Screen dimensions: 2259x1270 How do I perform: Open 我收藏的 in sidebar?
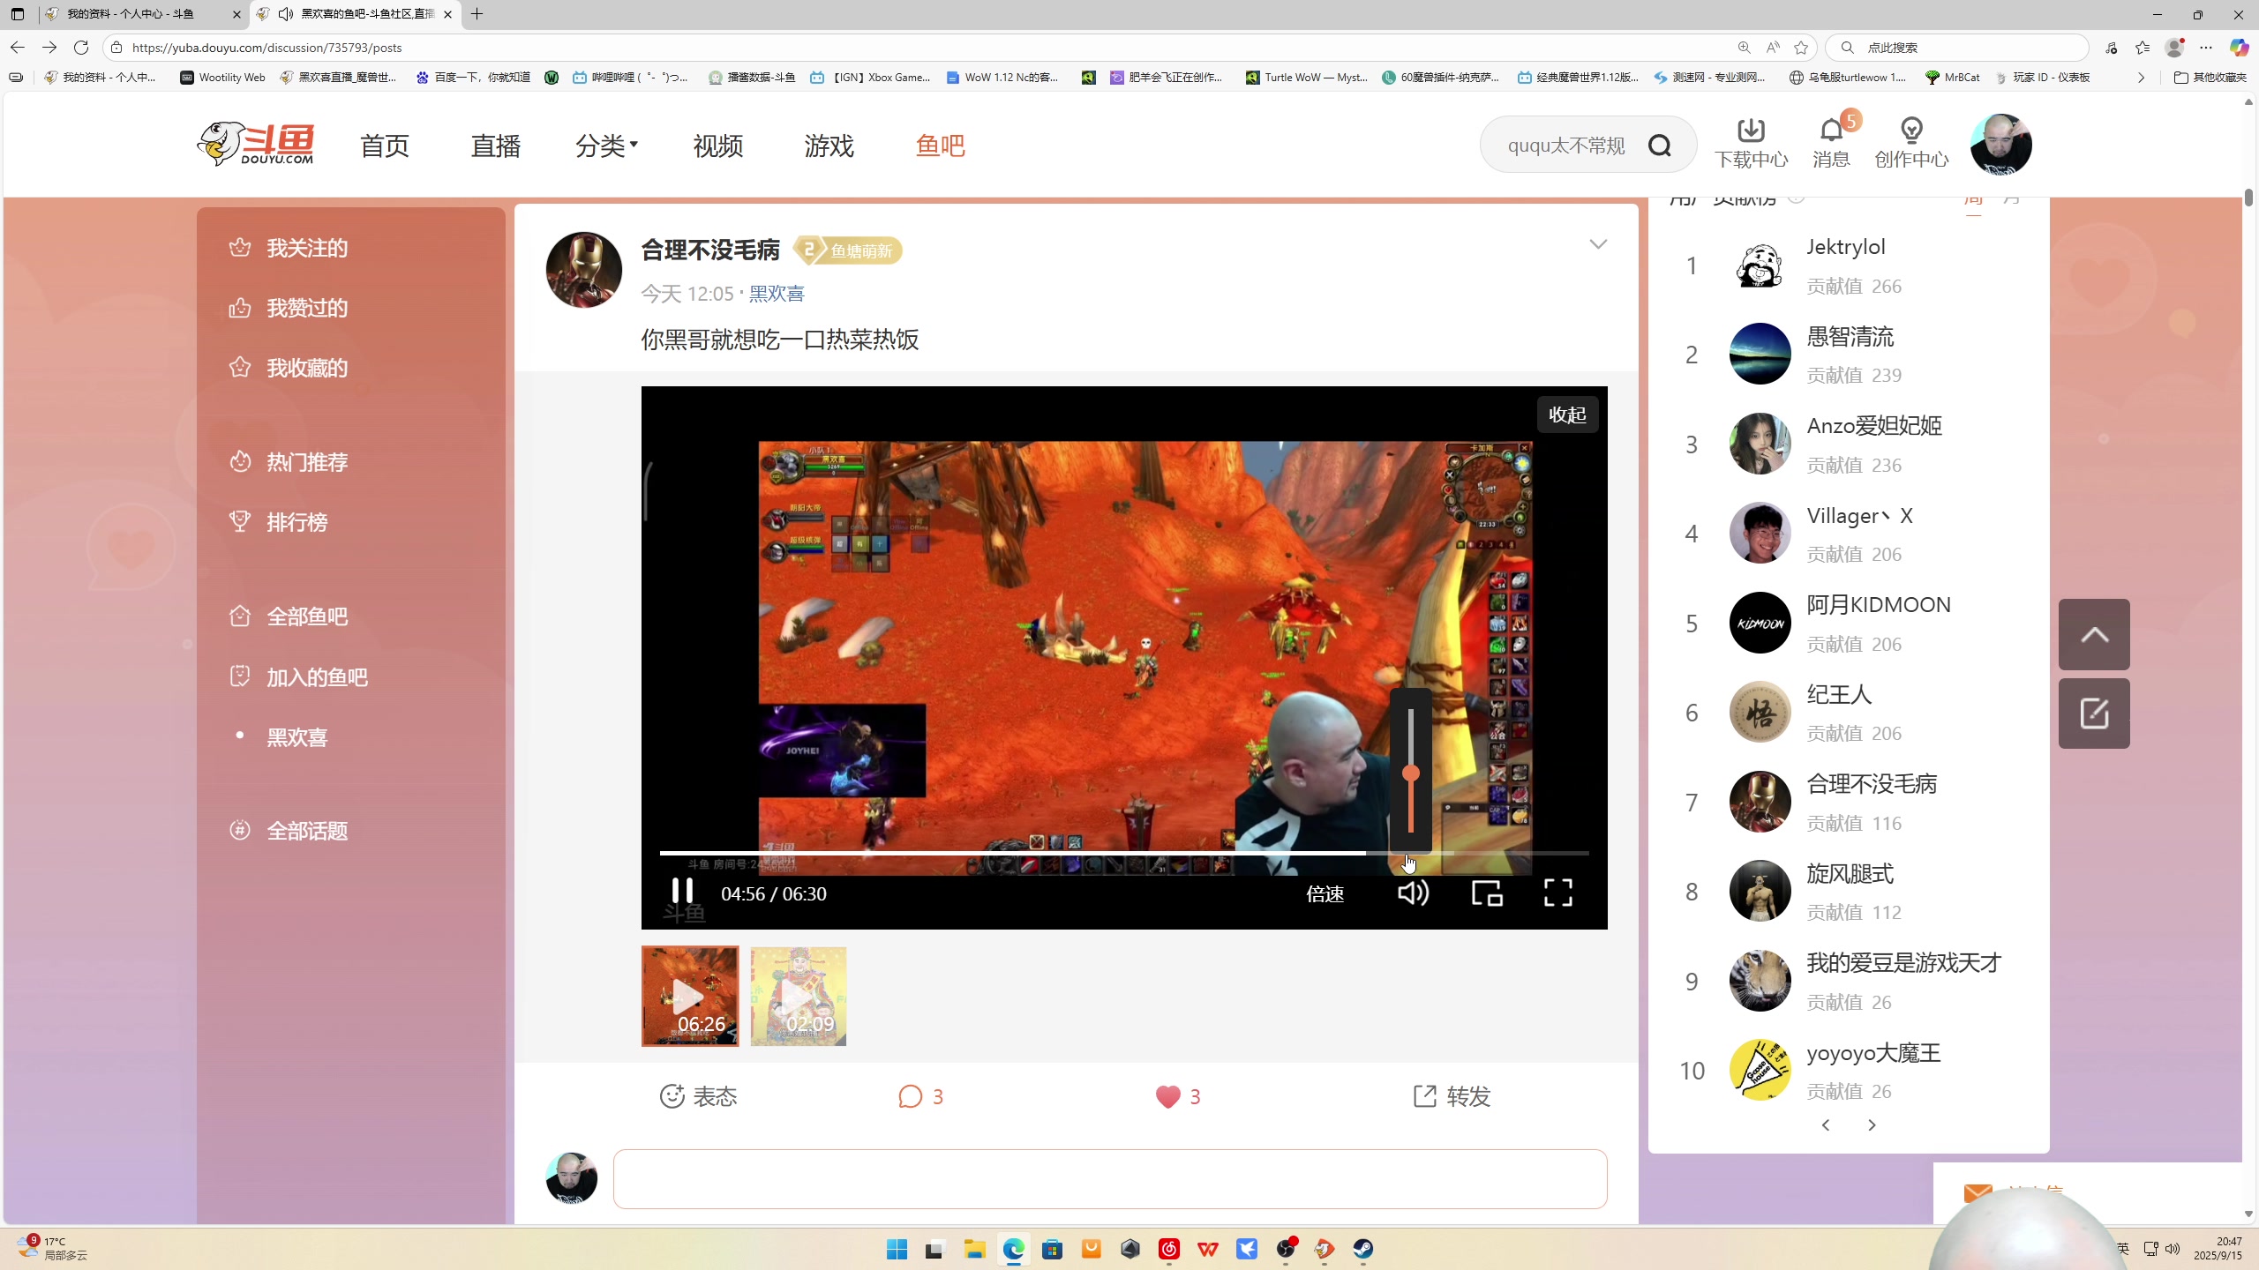click(x=307, y=368)
